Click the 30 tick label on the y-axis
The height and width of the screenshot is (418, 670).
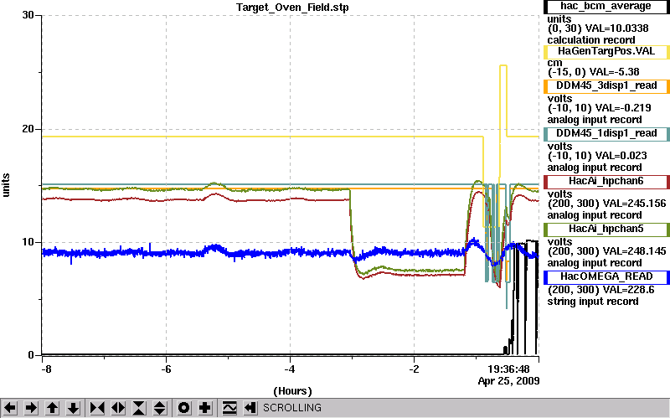pyautogui.click(x=28, y=15)
